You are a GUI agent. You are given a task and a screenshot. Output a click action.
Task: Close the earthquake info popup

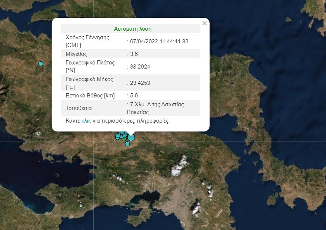tap(204, 23)
